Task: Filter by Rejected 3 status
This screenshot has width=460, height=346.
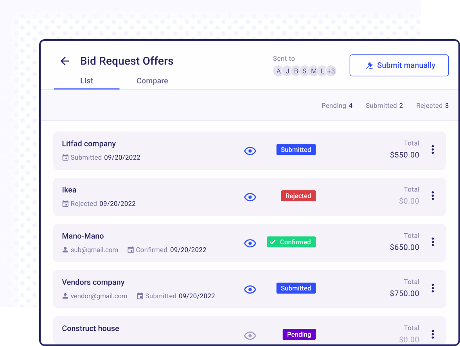Action: (x=433, y=106)
